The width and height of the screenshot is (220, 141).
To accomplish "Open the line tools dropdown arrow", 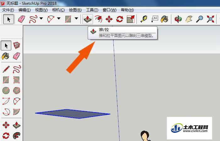I will tap(41, 18).
